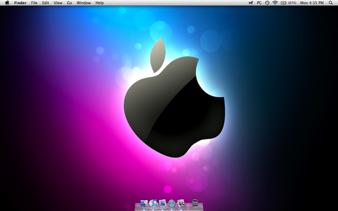Click the battery status icon
This screenshot has height=211, width=338.
pyautogui.click(x=284, y=3)
